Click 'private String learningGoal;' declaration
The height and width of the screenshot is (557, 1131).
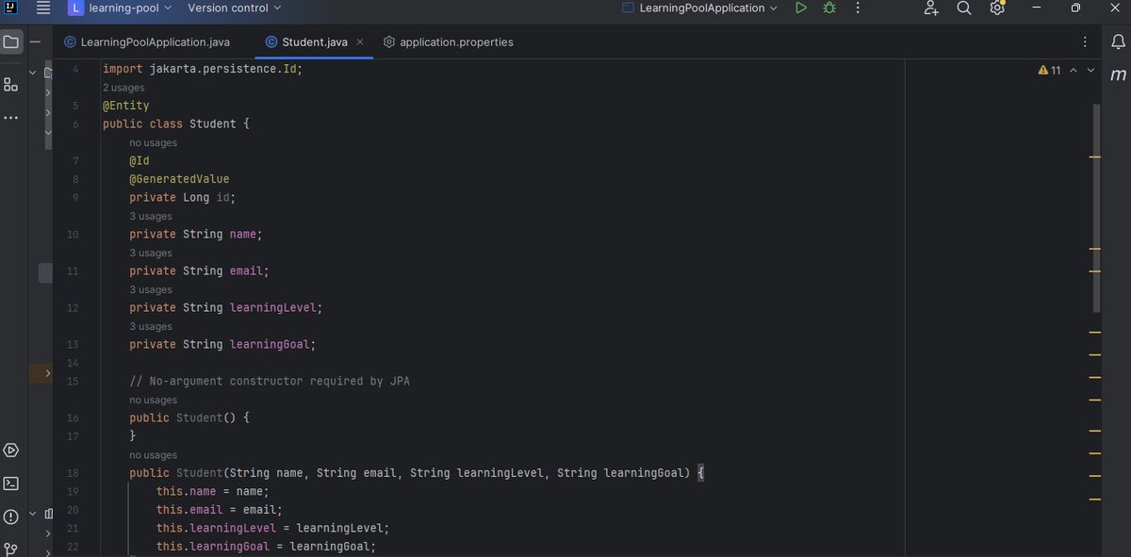pyautogui.click(x=222, y=345)
